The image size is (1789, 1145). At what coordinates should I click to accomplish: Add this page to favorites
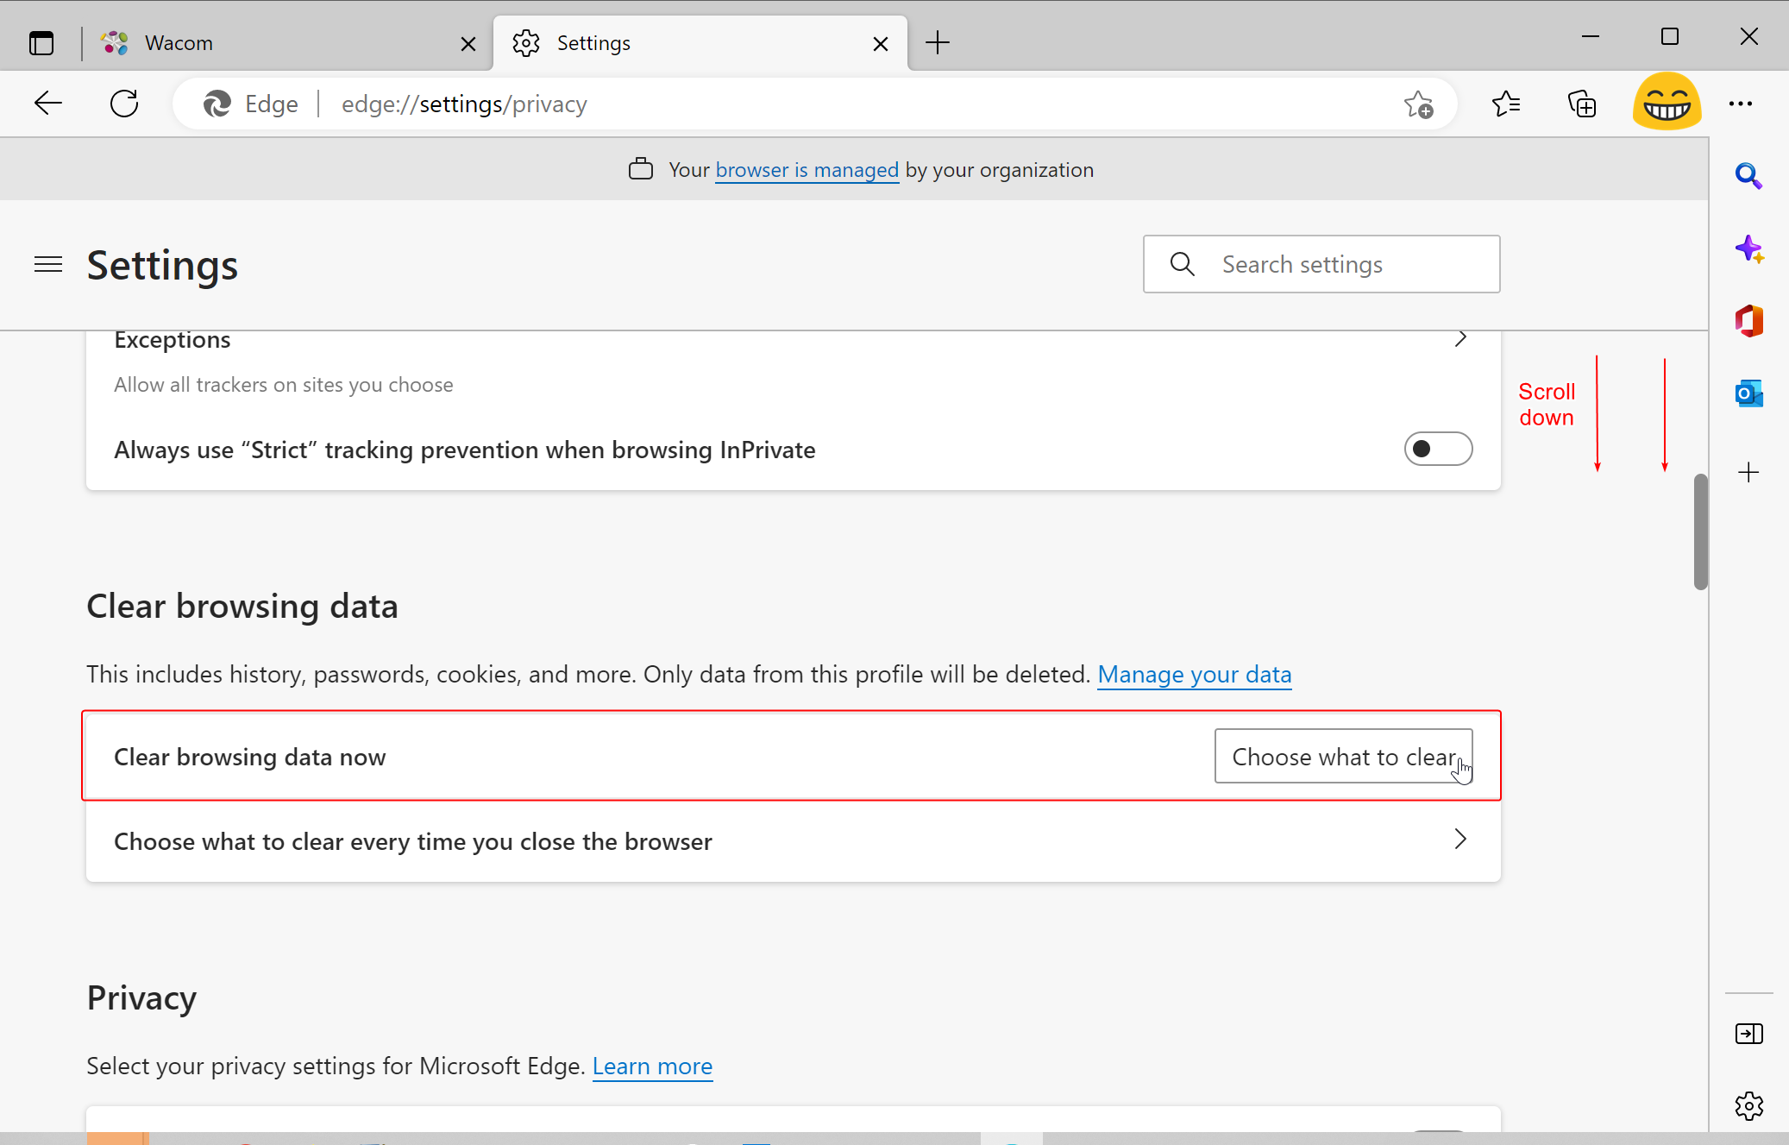pos(1418,104)
